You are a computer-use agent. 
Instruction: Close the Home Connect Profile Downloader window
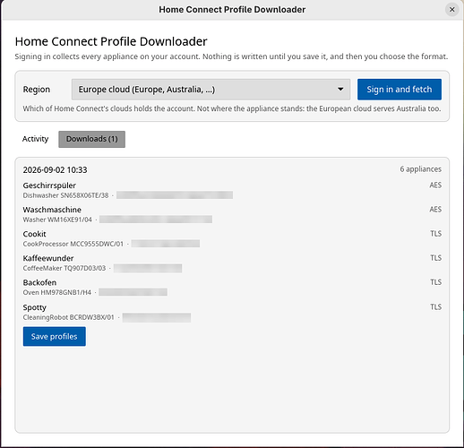pyautogui.click(x=451, y=10)
